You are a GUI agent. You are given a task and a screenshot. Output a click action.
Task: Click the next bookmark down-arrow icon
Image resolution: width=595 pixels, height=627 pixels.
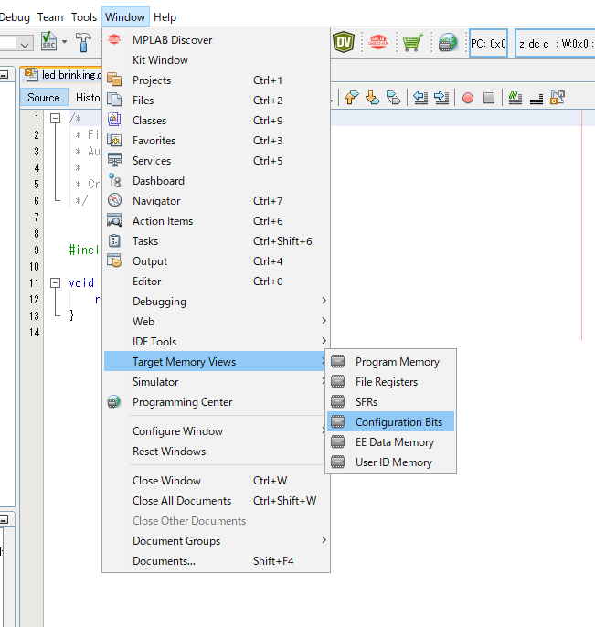click(372, 98)
